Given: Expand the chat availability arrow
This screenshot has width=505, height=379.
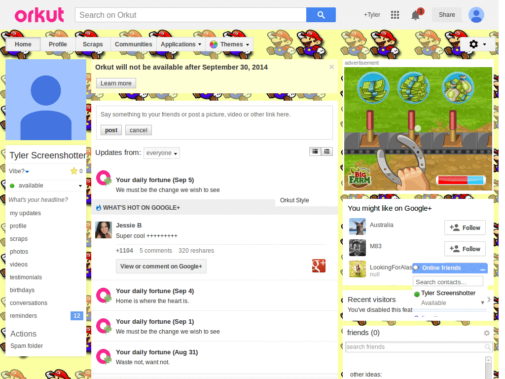Looking at the screenshot, I should [x=482, y=303].
